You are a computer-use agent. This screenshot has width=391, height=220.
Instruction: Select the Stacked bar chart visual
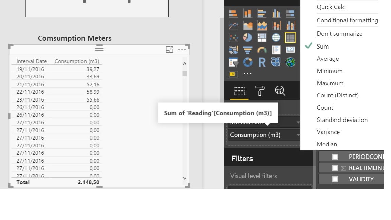point(234,13)
